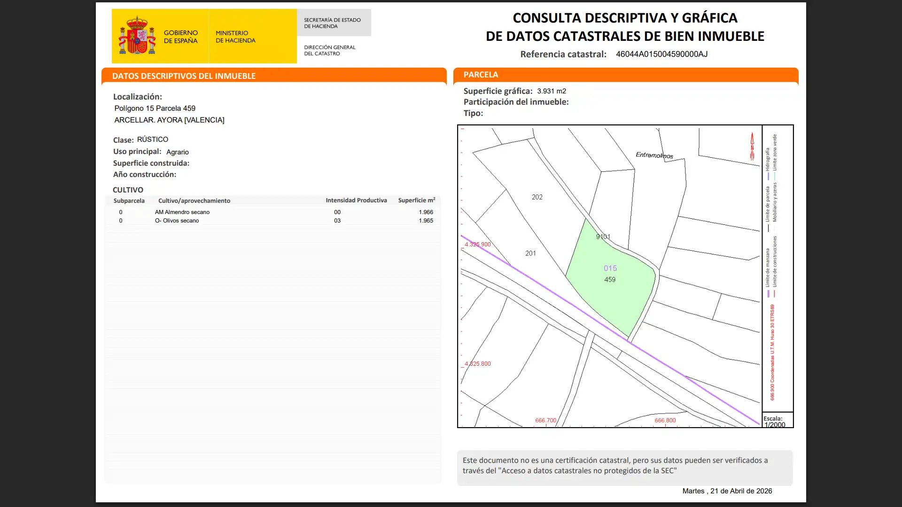Click productive intensity value 03
The height and width of the screenshot is (507, 902).
coord(337,221)
